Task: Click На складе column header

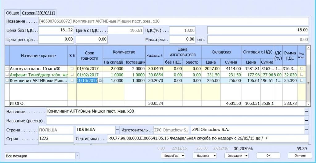Action: pyautogui.click(x=114, y=62)
